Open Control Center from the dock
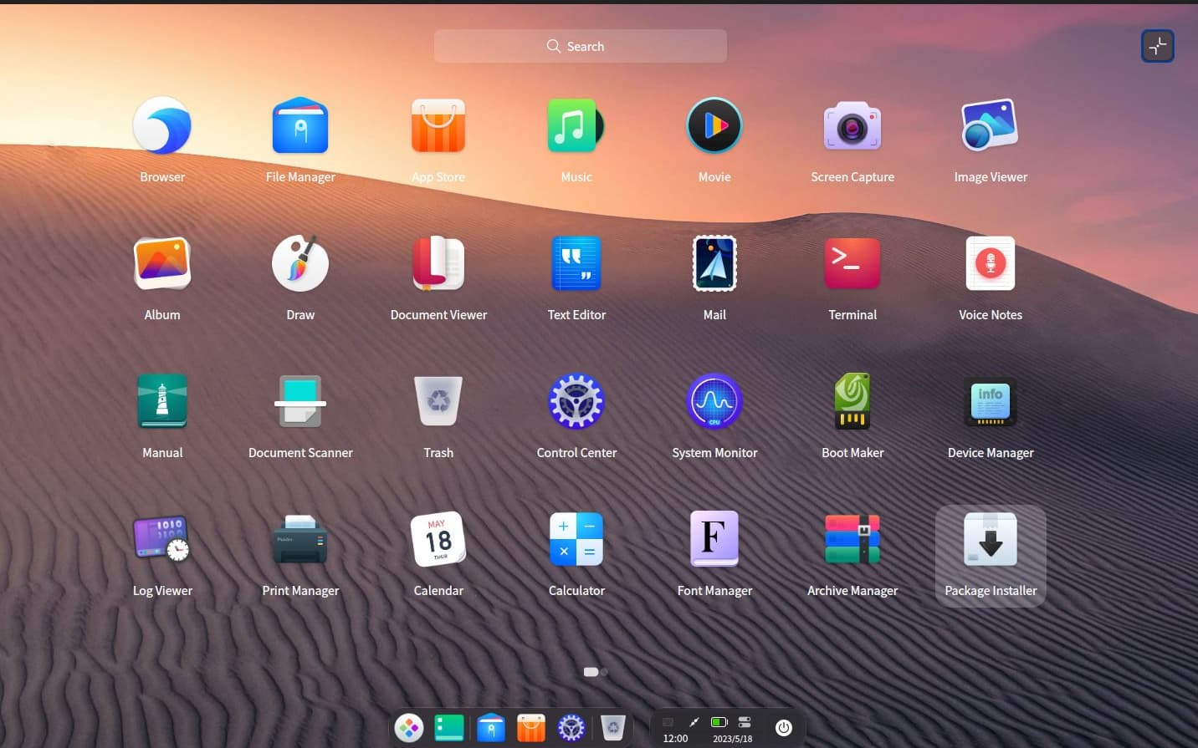 pyautogui.click(x=571, y=728)
